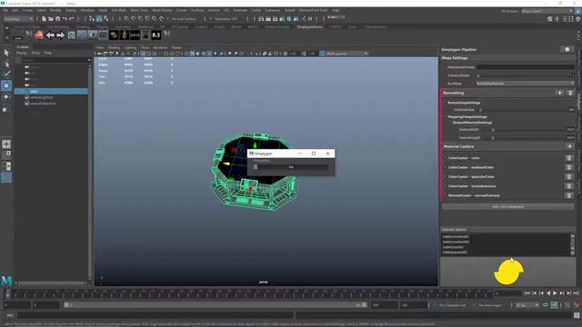
Task: Toggle select by component type mode
Action: point(106,18)
